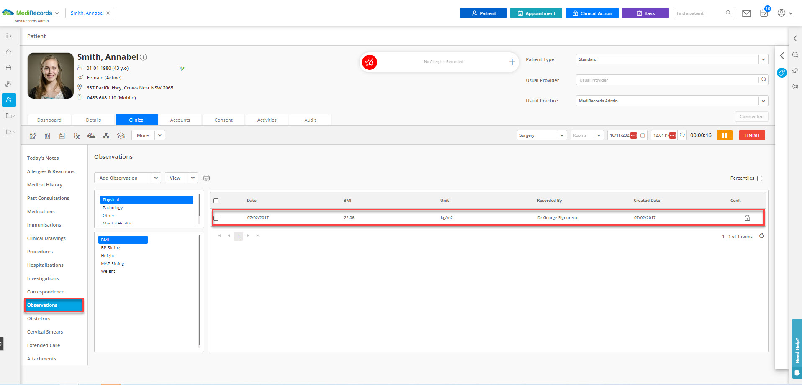This screenshot has width=802, height=385.
Task: Open the More dropdown arrow
Action: pos(159,135)
